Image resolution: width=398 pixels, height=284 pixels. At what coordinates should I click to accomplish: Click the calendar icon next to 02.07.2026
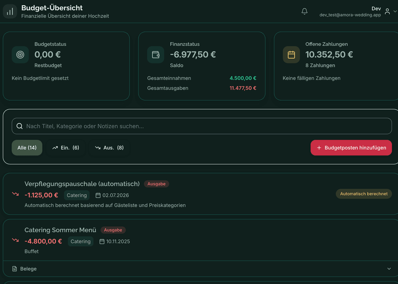98,195
